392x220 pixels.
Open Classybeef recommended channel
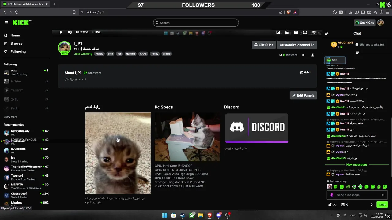click(26, 195)
